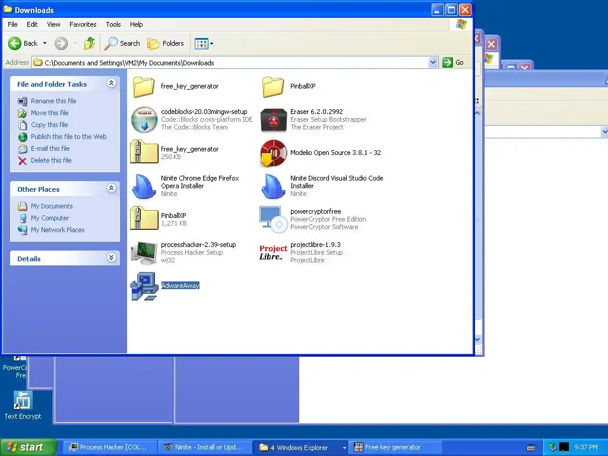Click the Search magnifier toolbar button
The width and height of the screenshot is (608, 456).
pyautogui.click(x=122, y=43)
